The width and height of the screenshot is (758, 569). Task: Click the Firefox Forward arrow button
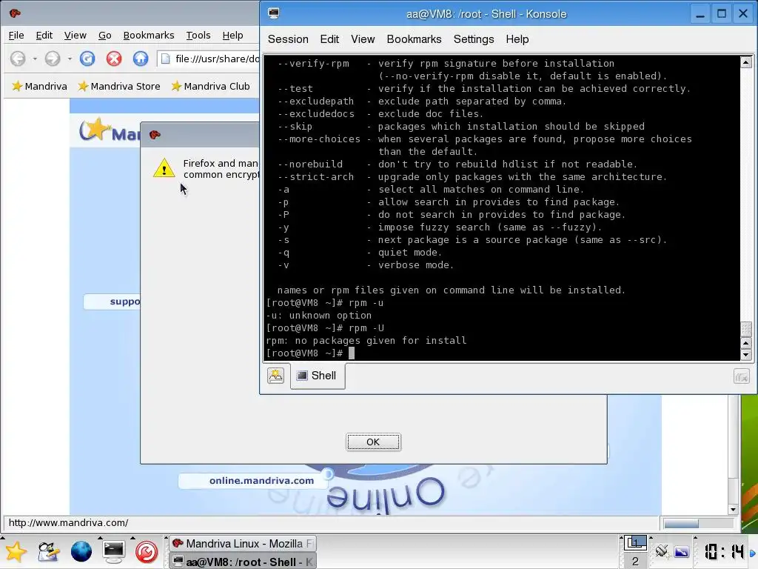[53, 59]
